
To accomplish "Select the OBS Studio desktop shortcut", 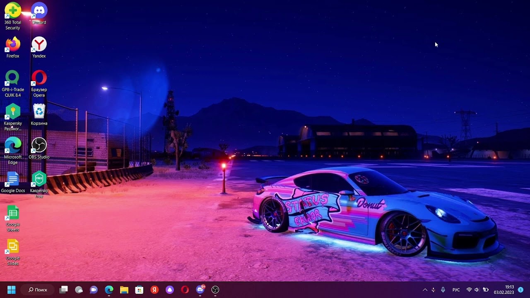I will pos(39,148).
